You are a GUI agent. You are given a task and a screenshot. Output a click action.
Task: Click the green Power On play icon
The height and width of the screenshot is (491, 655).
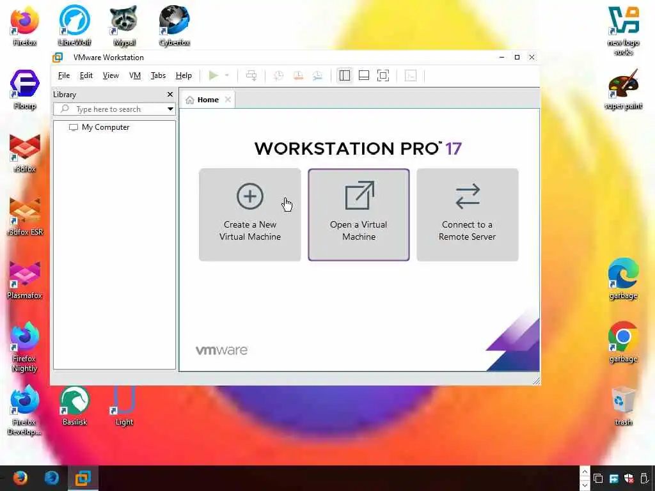click(214, 75)
